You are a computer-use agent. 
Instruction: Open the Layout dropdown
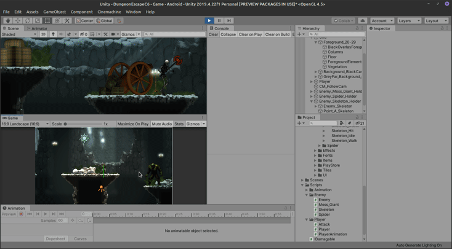[x=437, y=21]
